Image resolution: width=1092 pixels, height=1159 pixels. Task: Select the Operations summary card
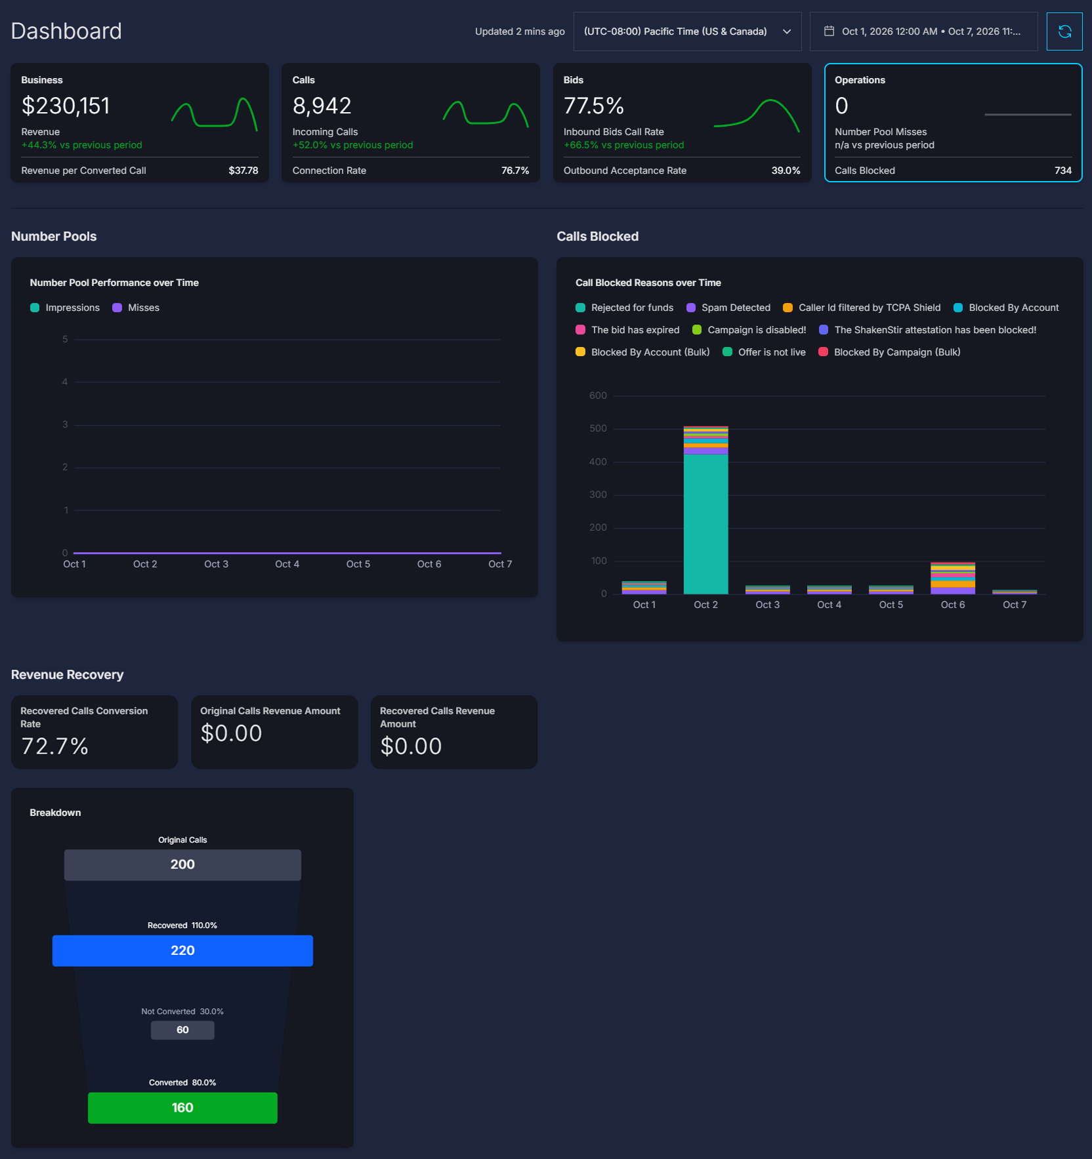point(953,123)
